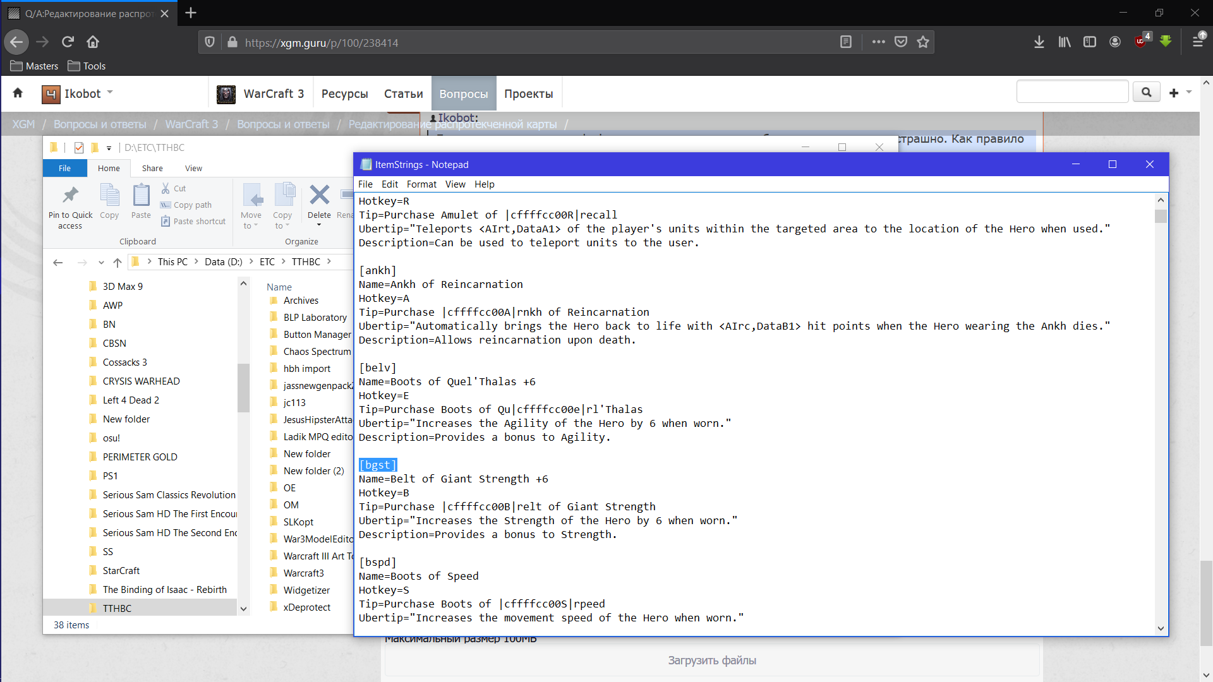This screenshot has height=682, width=1213.
Task: Open Explorer File tab
Action: [64, 168]
